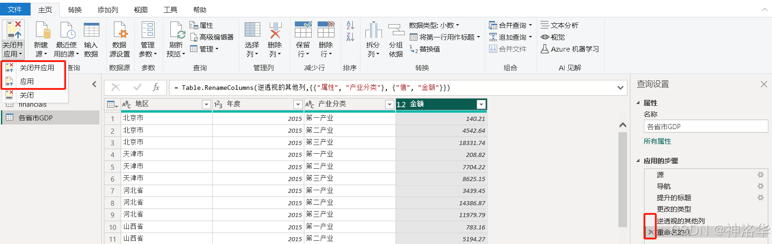Click 文本分析 text analytics
This screenshot has width=772, height=244.
coord(559,25)
